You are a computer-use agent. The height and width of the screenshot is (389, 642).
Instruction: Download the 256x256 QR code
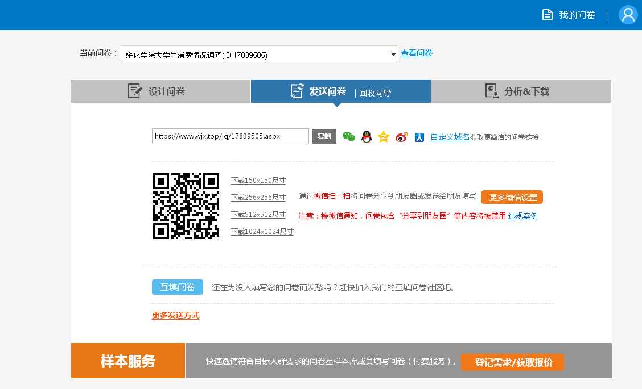[x=258, y=198]
